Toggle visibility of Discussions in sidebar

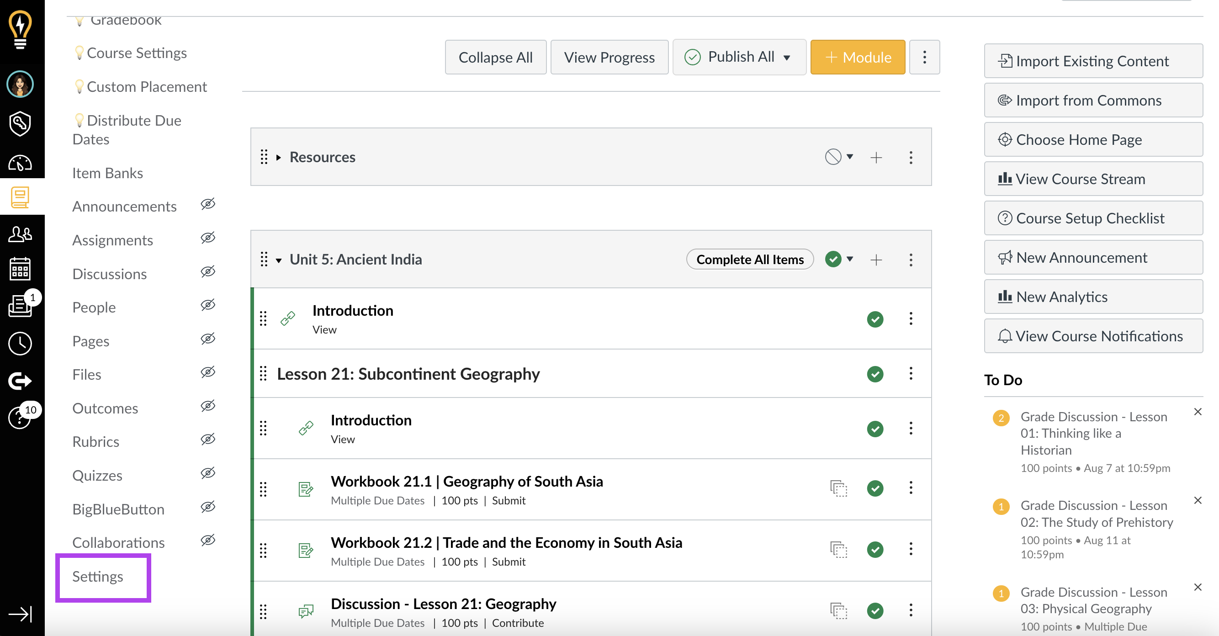coord(209,272)
